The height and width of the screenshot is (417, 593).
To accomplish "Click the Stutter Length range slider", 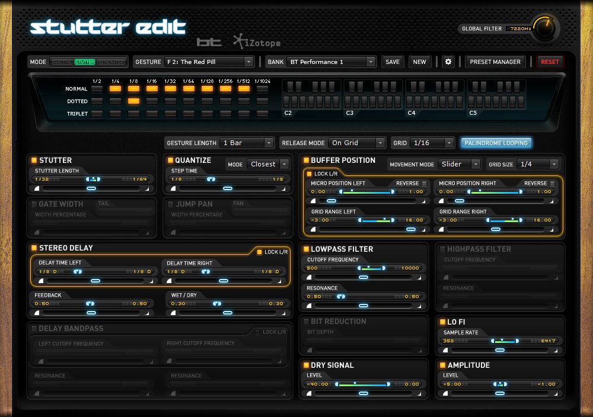I will click(x=93, y=179).
